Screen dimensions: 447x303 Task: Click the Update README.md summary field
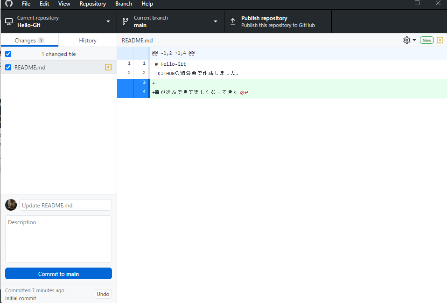tap(65, 205)
